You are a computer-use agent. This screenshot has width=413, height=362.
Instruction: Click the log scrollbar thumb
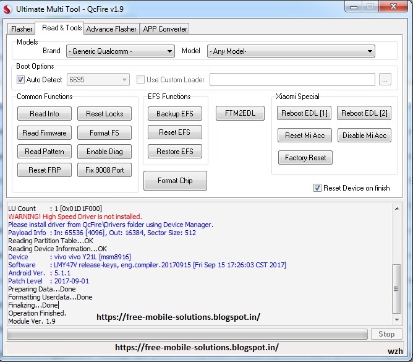397,288
